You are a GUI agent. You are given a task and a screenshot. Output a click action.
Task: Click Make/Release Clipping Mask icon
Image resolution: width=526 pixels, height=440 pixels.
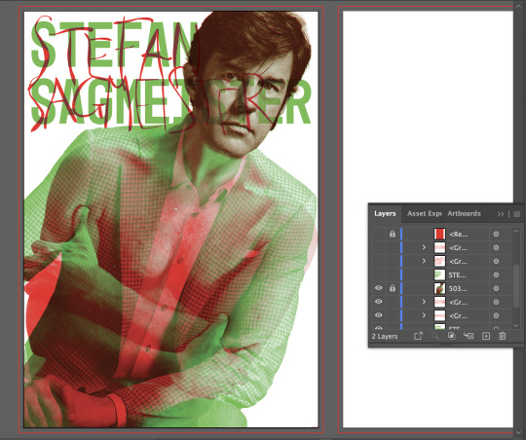pyautogui.click(x=452, y=336)
